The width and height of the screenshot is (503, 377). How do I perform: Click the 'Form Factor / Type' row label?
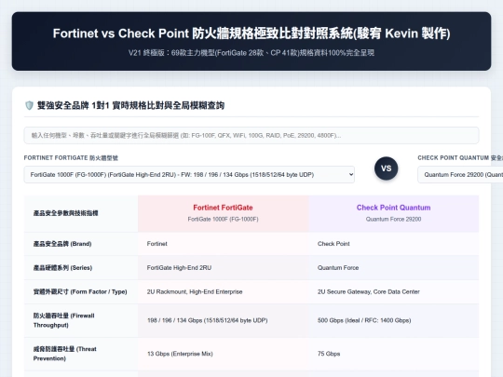click(80, 291)
